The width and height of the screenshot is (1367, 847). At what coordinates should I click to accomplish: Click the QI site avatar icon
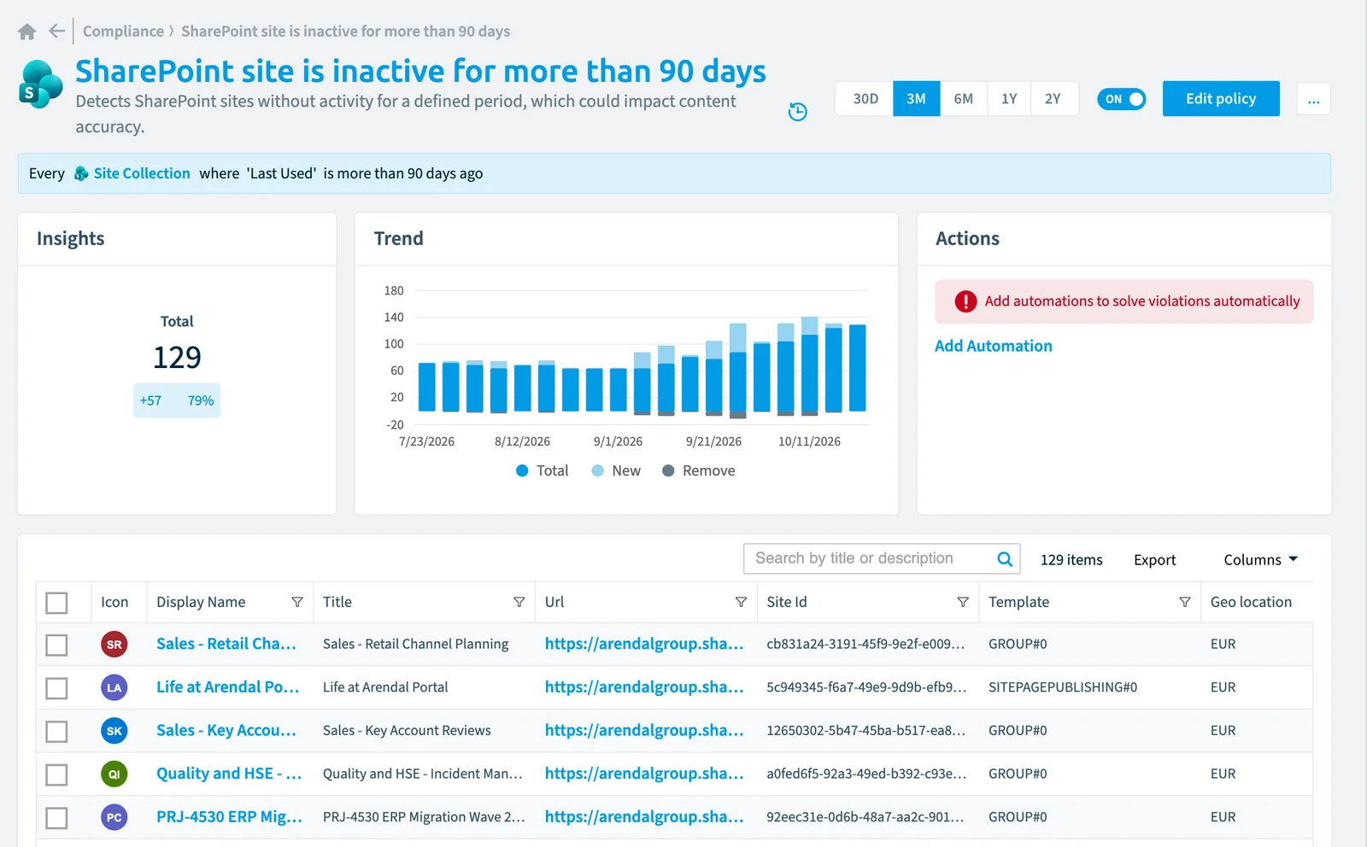pyautogui.click(x=114, y=774)
